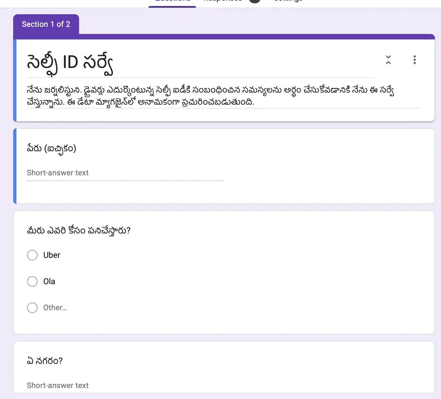This screenshot has height=399, width=441.
Task: Collapse the section with the up-down chevron icon
Action: 388,60
